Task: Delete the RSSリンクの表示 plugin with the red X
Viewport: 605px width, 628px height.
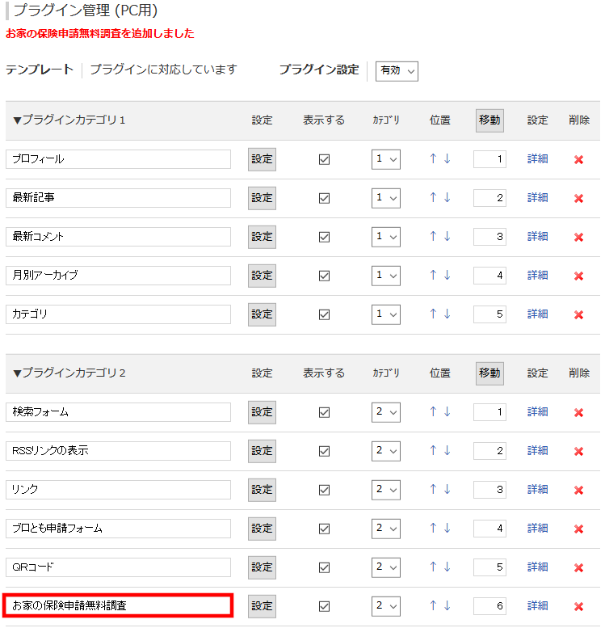Action: pyautogui.click(x=578, y=452)
